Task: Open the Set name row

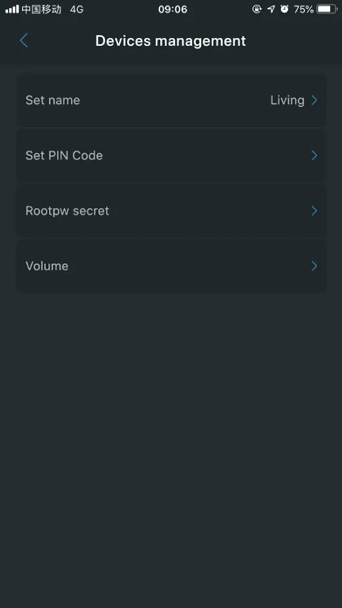Action: 171,100
